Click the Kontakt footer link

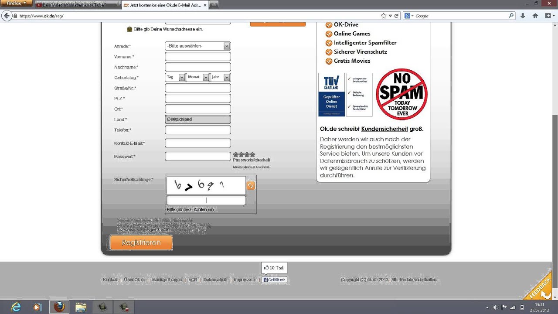coord(111,280)
